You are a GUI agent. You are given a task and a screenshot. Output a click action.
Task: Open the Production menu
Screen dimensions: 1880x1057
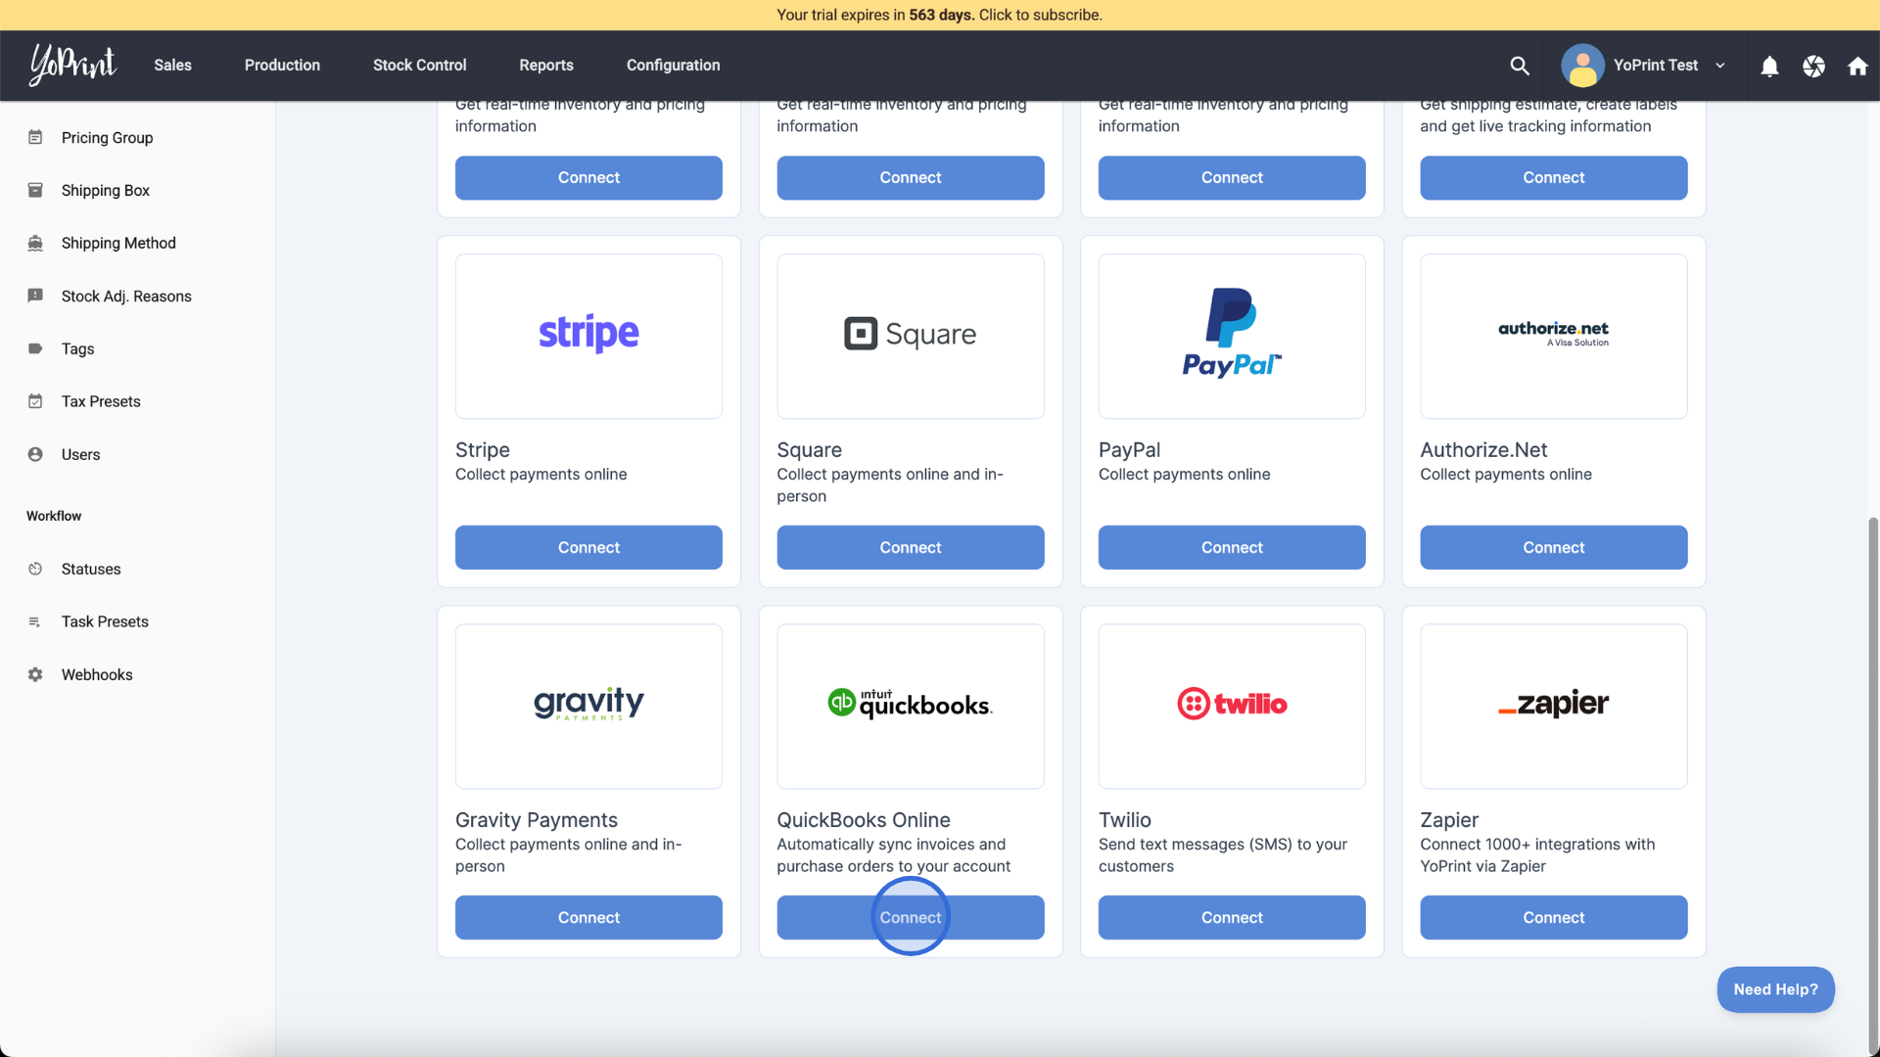(x=282, y=66)
